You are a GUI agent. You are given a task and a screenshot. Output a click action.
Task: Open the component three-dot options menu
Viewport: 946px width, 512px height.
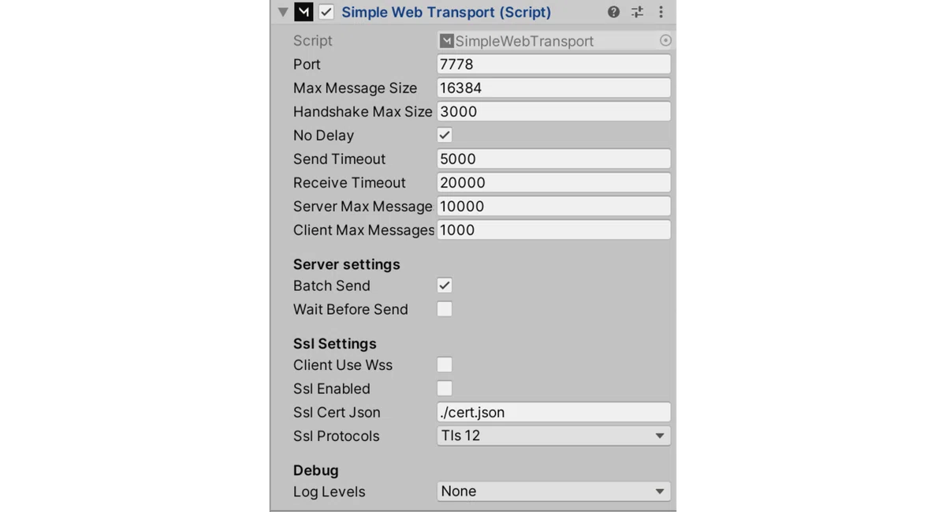click(661, 12)
